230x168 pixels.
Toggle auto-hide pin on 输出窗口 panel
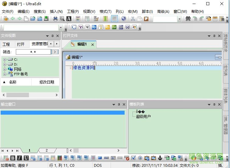[119, 104]
